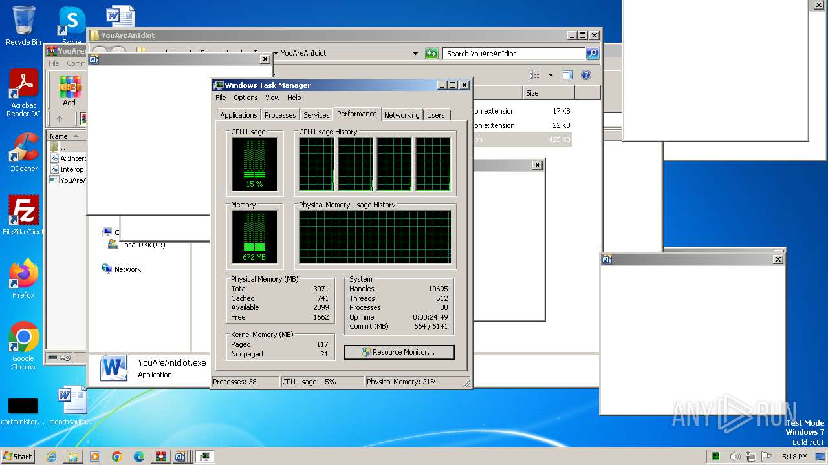Select Local Disk (C:) in navigation pane
Screen dimensions: 828x465
[142, 245]
